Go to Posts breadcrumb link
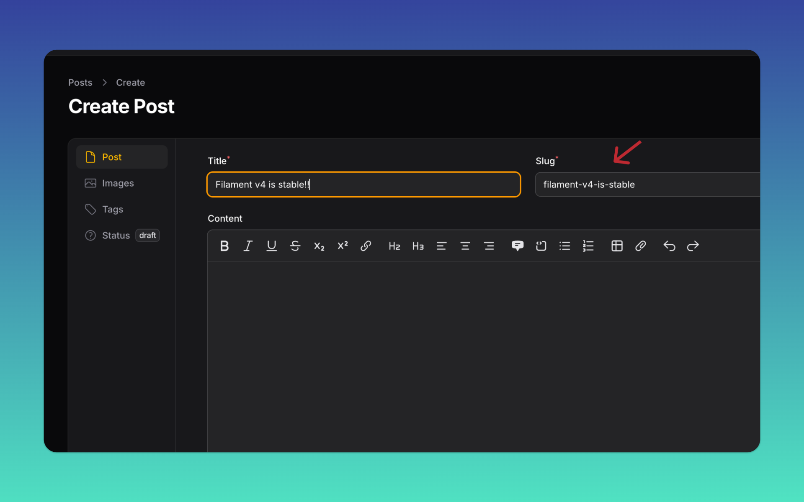 (x=80, y=82)
